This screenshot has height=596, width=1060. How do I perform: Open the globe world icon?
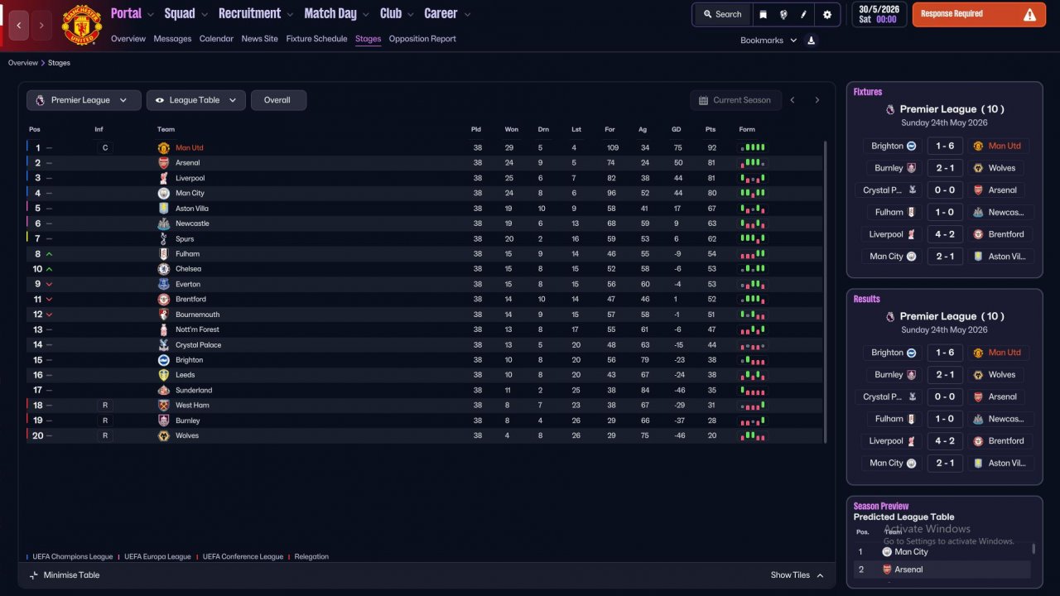pyautogui.click(x=783, y=14)
